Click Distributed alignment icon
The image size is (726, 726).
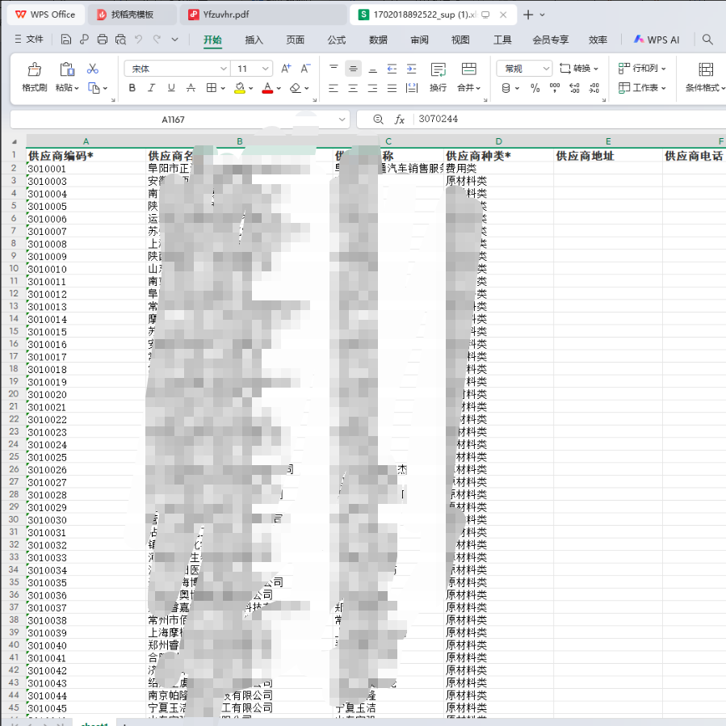click(x=412, y=88)
